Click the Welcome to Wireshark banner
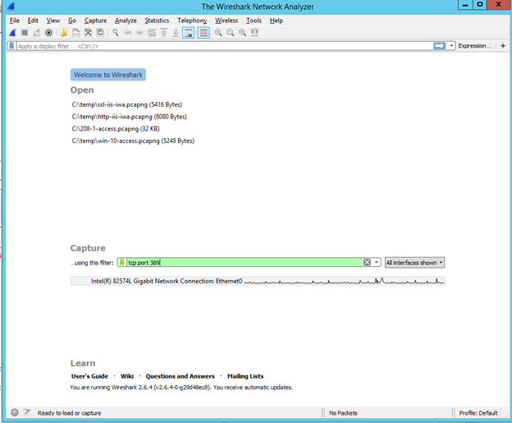Viewport: 512px width, 423px height. point(108,75)
